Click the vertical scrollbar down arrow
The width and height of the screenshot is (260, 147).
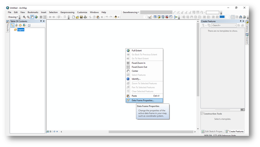click(198, 129)
